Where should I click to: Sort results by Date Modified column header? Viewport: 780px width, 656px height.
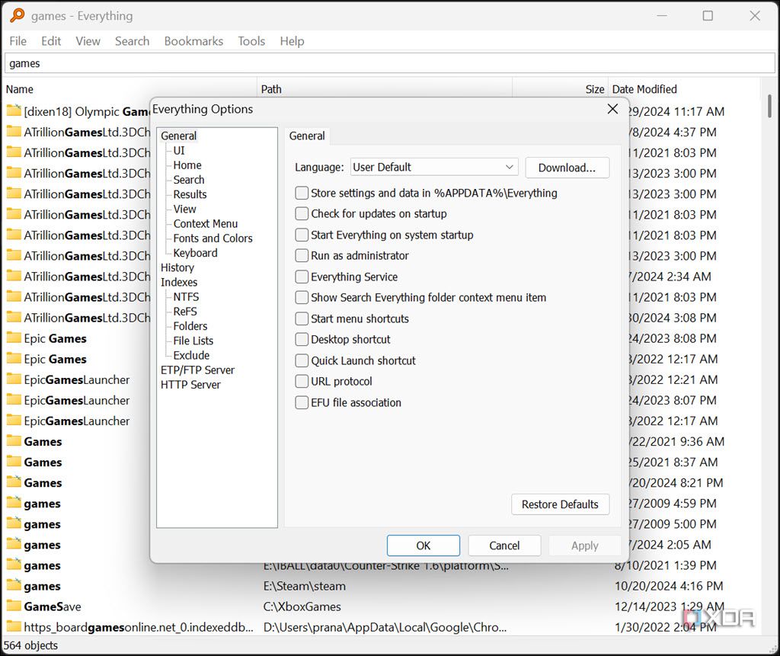685,89
